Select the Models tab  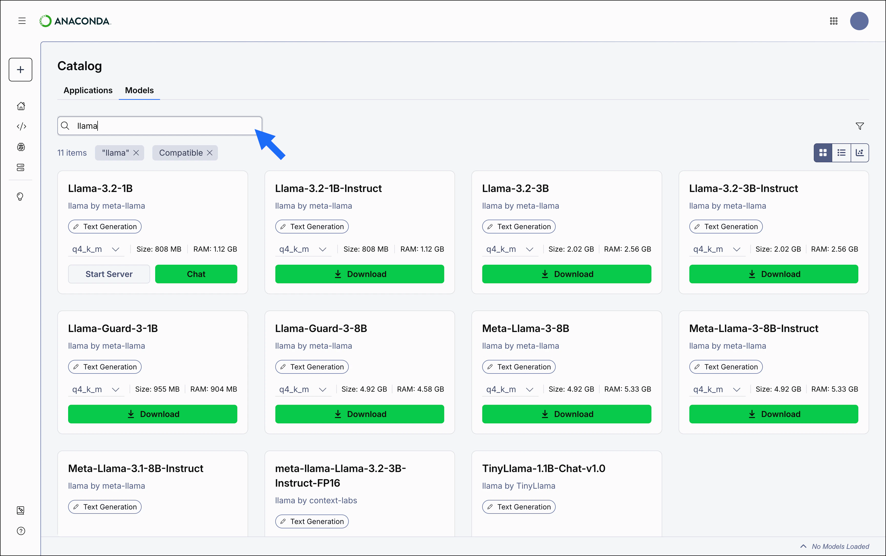coord(139,90)
